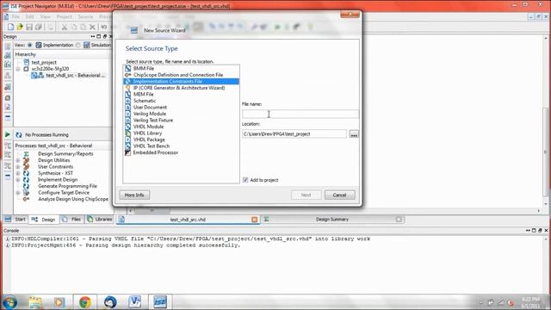551x310 pixels.
Task: Click the Save All toolbar icon
Action: coord(39,27)
